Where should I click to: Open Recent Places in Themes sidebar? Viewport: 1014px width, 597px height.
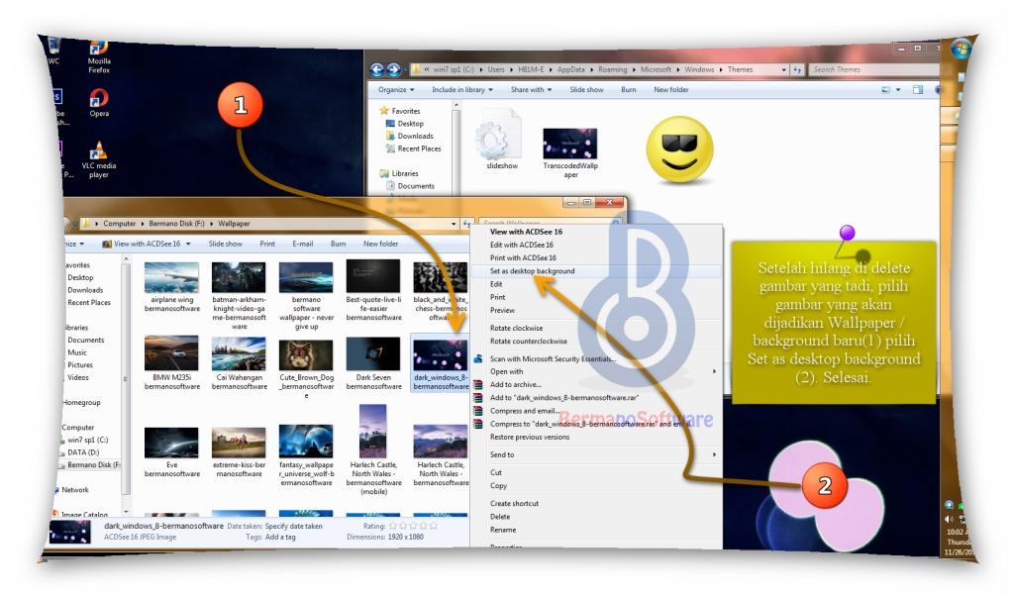coord(413,149)
